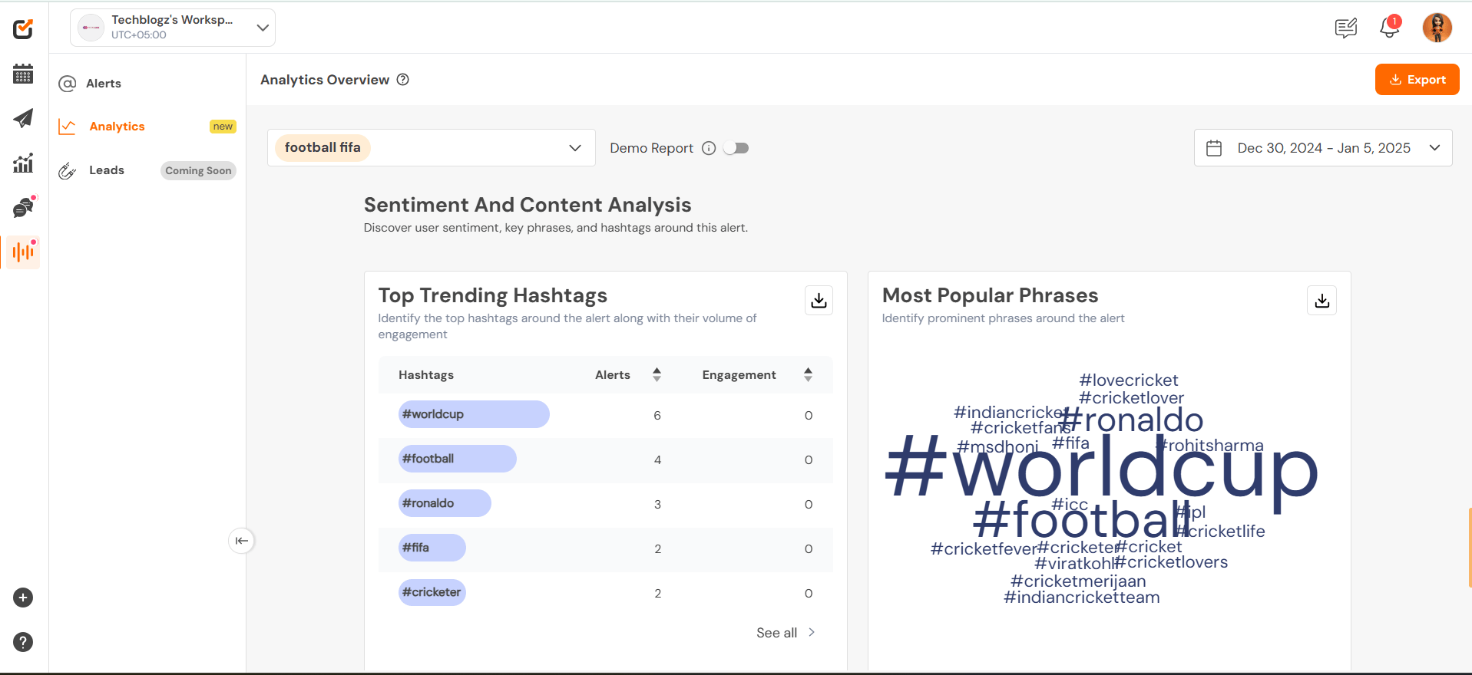Viewport: 1472px width, 675px height.
Task: Click the calendar icon in date picker
Action: 1214,148
